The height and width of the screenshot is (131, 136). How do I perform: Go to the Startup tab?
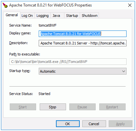point(72,16)
